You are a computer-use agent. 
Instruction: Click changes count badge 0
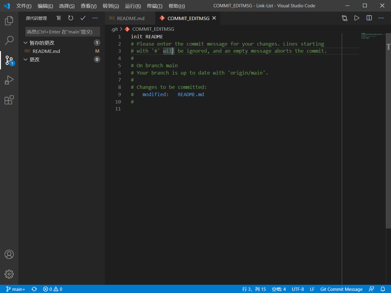click(x=97, y=59)
